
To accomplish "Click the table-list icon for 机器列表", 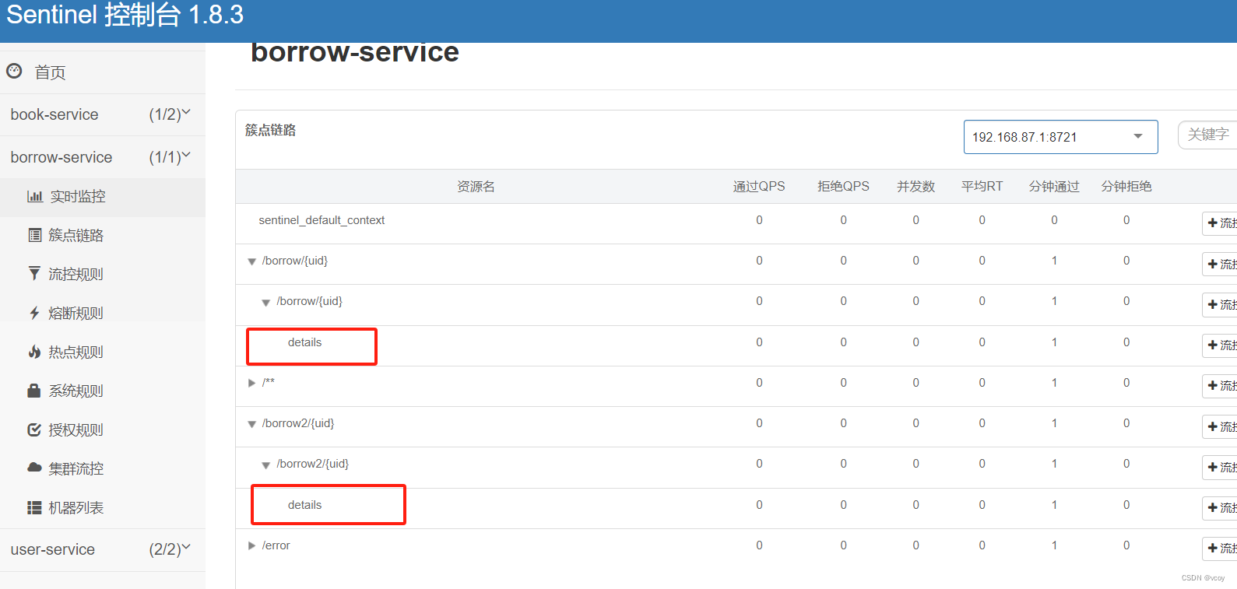I will tap(34, 507).
